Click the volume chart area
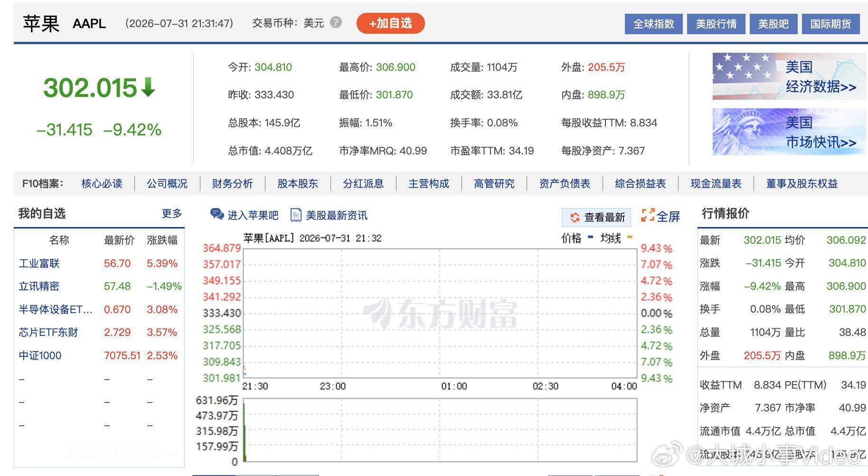 [440, 430]
